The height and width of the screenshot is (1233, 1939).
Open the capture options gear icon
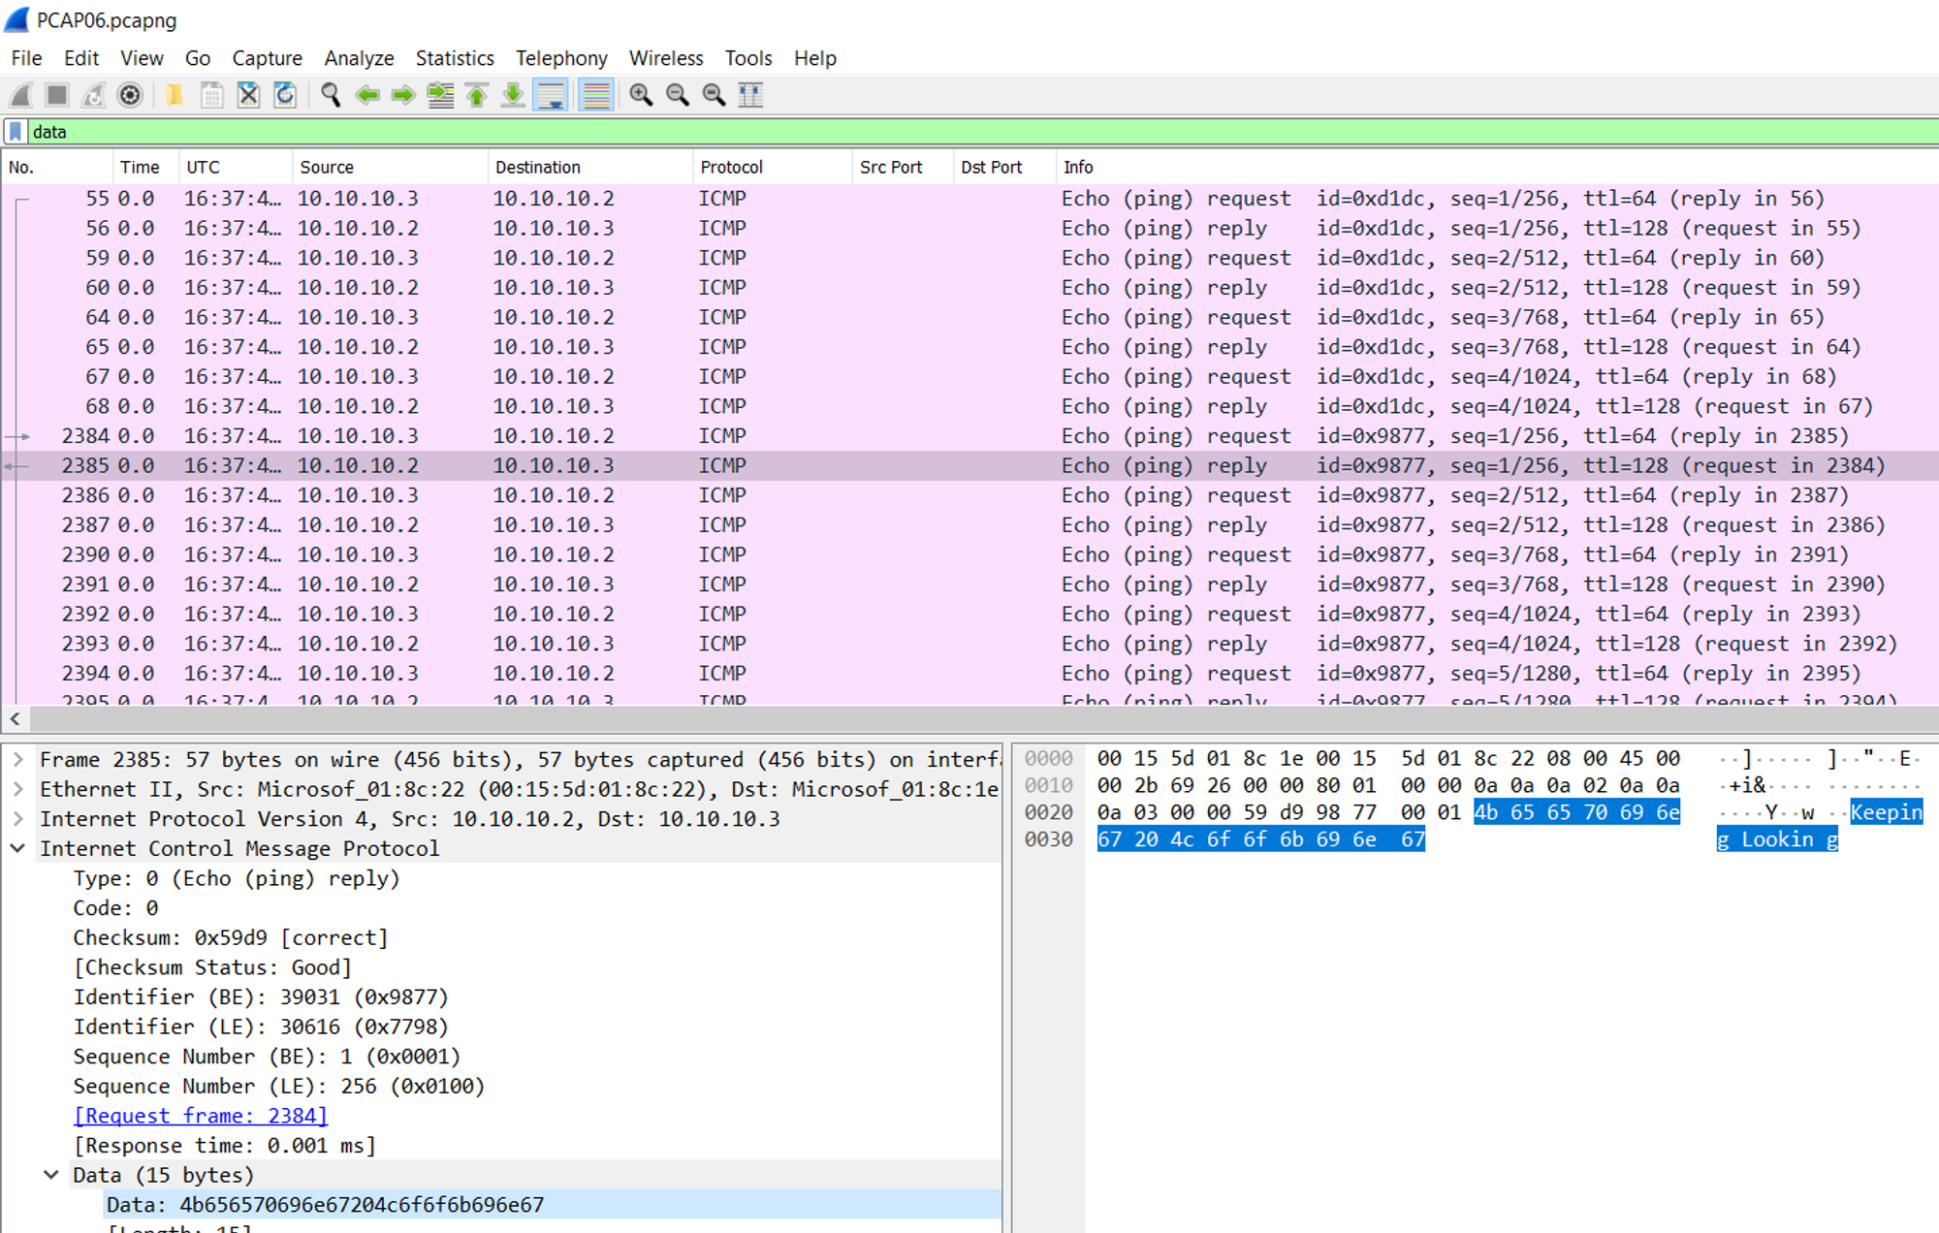[130, 94]
